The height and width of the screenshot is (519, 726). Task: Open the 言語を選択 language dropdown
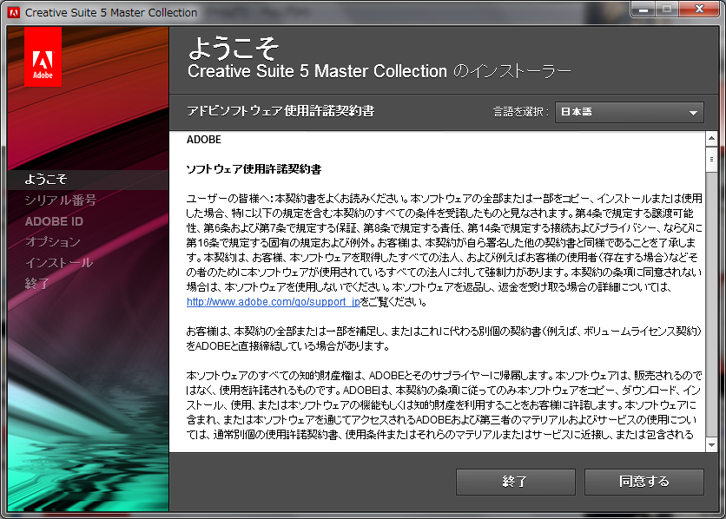click(x=630, y=112)
